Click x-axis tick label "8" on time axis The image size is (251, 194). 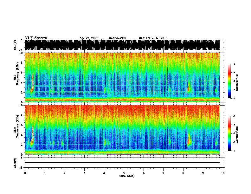(x=183, y=173)
